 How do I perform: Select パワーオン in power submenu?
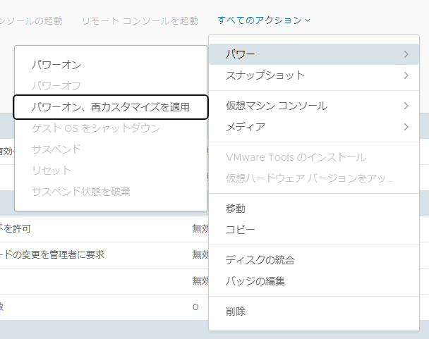(x=111, y=65)
